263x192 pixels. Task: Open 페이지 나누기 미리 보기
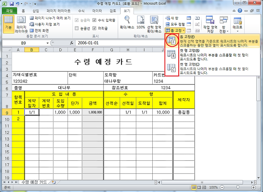click(50, 18)
